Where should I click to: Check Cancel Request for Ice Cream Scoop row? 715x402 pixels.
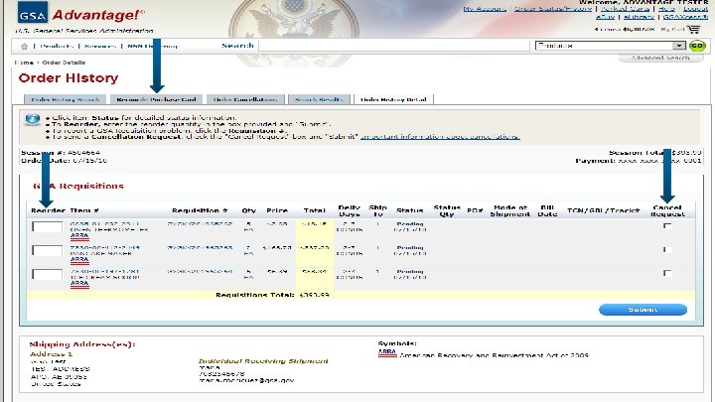click(x=667, y=273)
